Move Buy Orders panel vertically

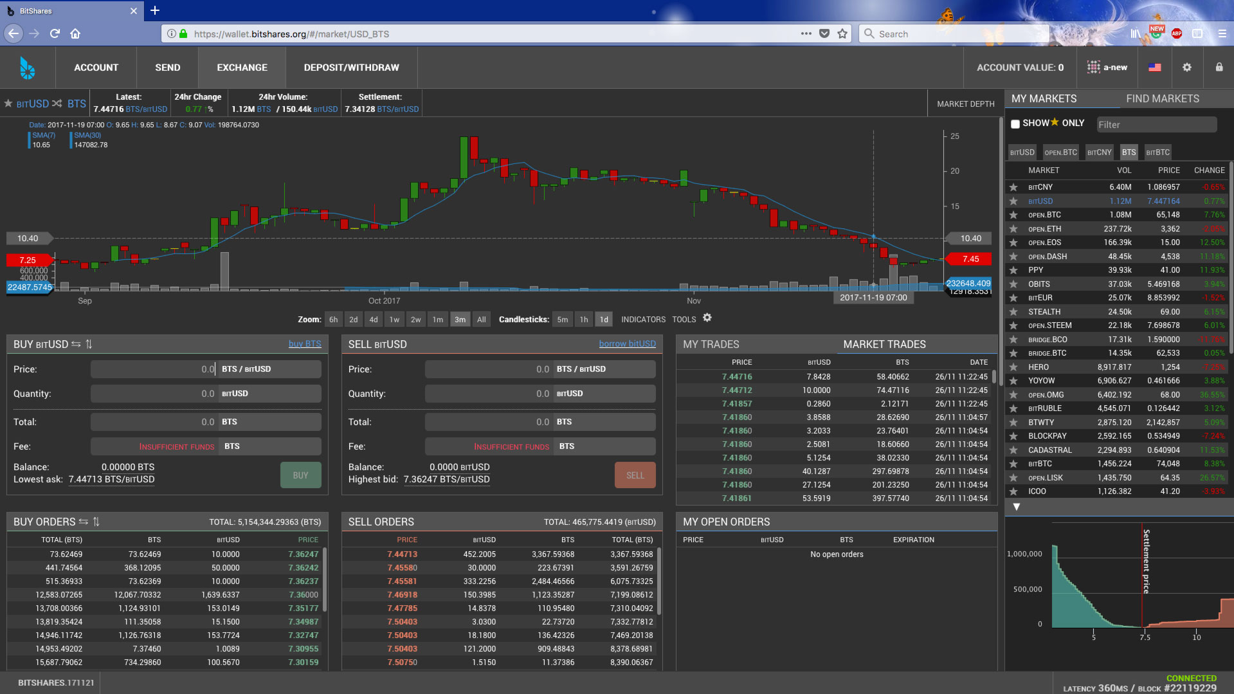(x=96, y=522)
